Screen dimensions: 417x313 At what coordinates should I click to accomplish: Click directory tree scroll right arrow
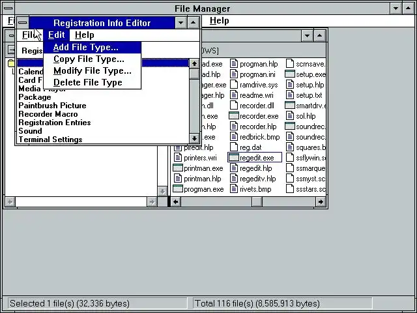[x=152, y=202]
